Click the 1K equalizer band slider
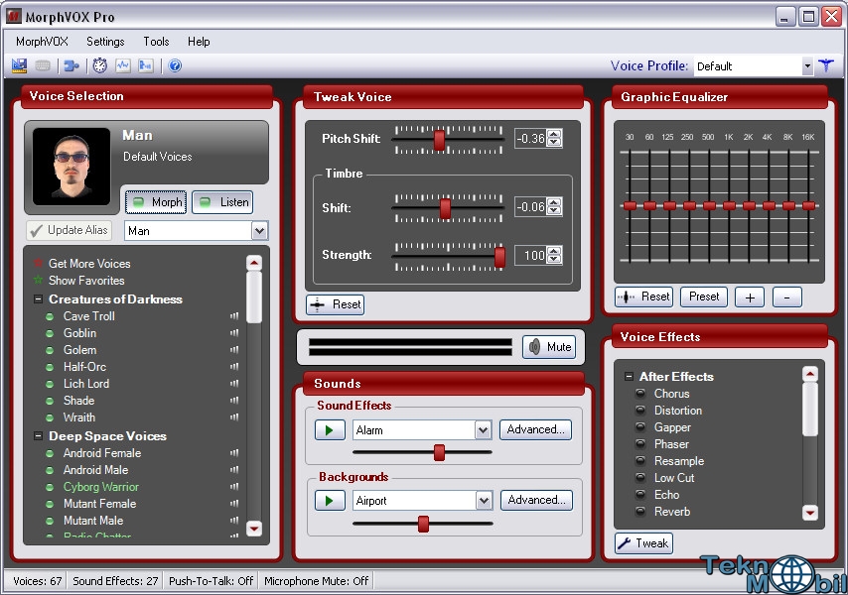848x595 pixels. tap(730, 205)
